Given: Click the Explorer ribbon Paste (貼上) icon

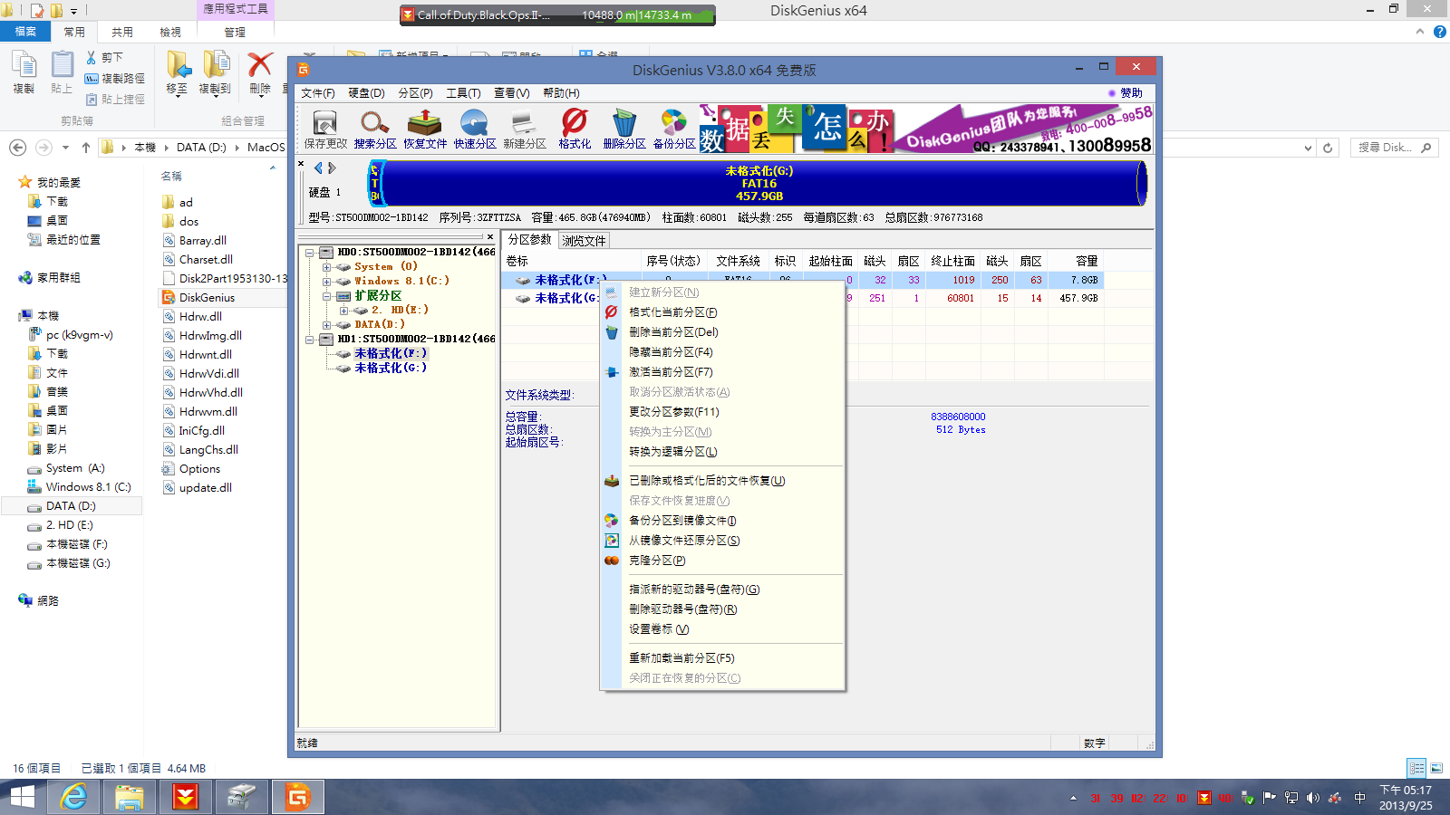Looking at the screenshot, I should [62, 73].
